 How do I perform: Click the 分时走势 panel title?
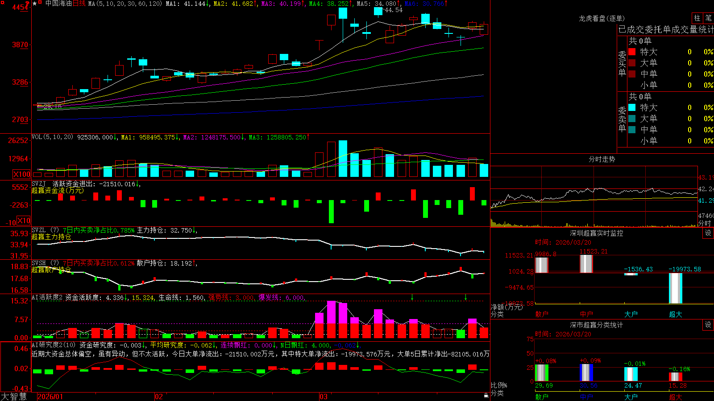(x=602, y=159)
